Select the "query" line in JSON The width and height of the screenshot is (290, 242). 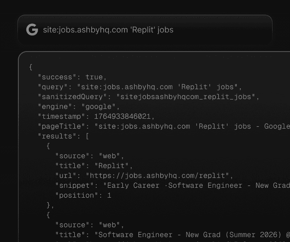point(140,87)
